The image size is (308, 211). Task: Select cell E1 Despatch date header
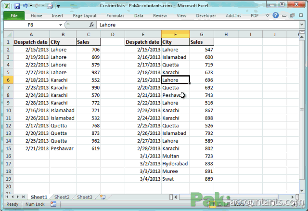[x=143, y=42]
